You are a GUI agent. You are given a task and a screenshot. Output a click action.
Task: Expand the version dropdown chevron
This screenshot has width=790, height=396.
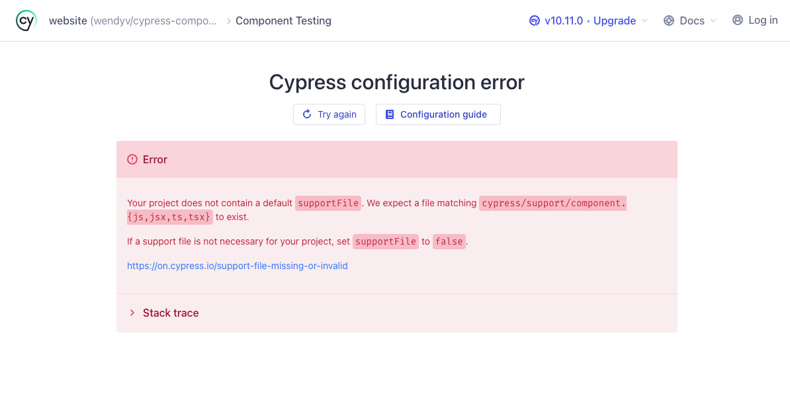[644, 20]
